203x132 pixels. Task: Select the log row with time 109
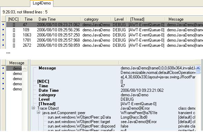(x=105, y=30)
